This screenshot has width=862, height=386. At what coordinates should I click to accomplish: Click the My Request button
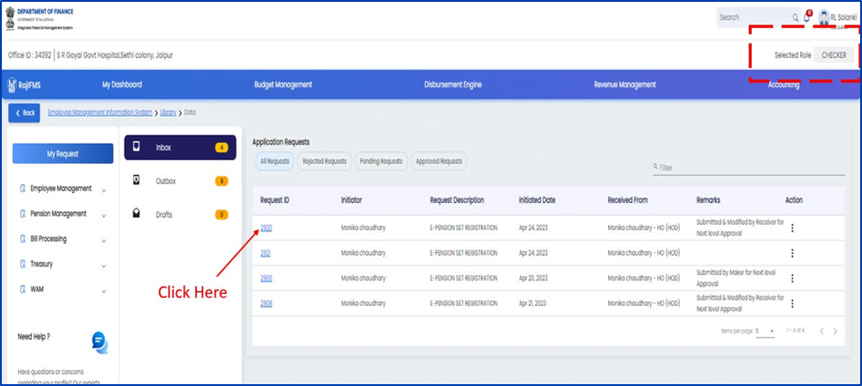[x=63, y=154]
